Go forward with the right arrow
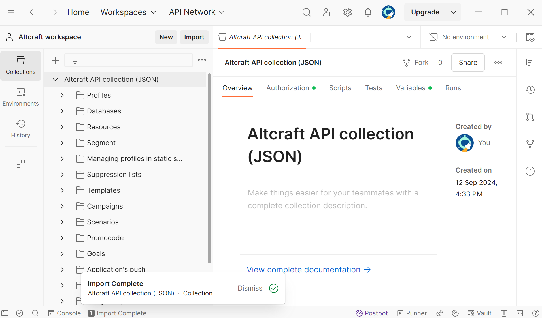The width and height of the screenshot is (542, 318). (x=53, y=12)
